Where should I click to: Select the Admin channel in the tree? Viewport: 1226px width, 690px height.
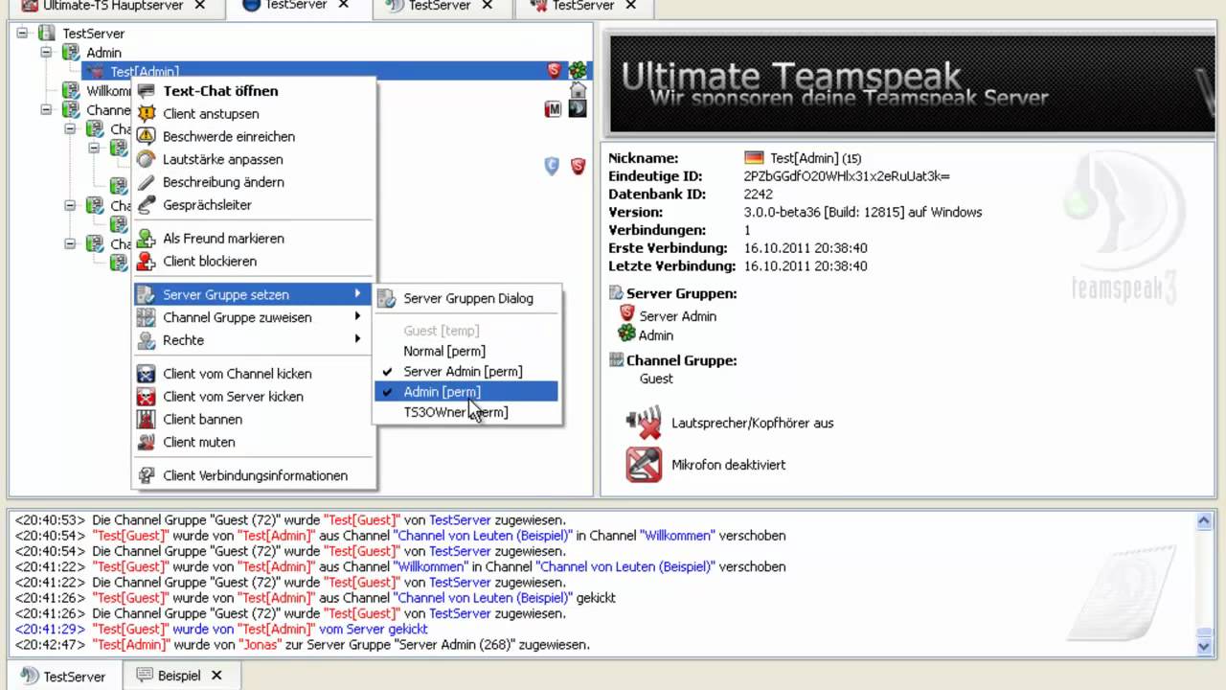[103, 53]
